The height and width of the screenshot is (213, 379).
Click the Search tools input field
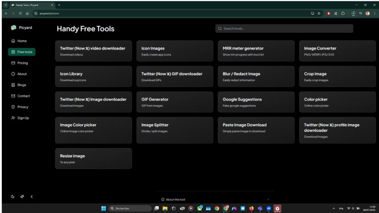[x=284, y=28]
